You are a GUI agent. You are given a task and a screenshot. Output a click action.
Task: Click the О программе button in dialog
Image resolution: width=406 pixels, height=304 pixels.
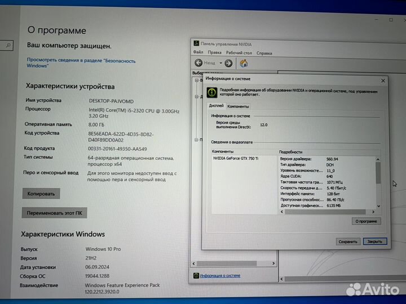[366, 221]
